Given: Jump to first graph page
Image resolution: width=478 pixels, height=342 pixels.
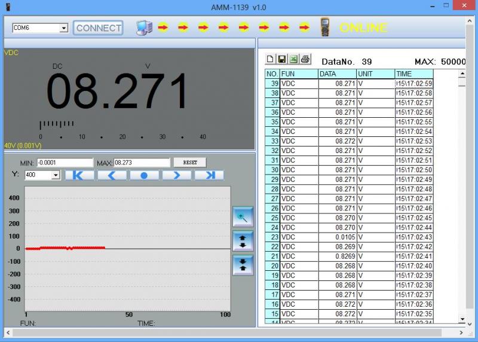Looking at the screenshot, I should [x=79, y=175].
